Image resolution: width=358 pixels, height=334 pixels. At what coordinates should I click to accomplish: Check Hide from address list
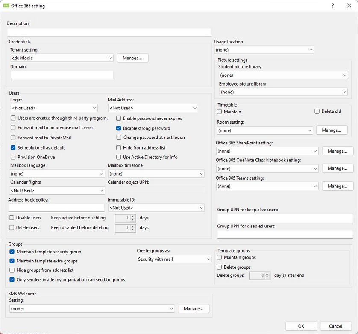pyautogui.click(x=119, y=147)
